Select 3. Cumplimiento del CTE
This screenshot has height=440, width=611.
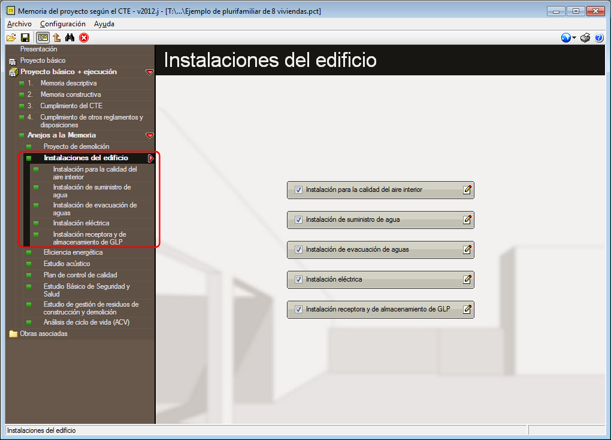pyautogui.click(x=71, y=106)
